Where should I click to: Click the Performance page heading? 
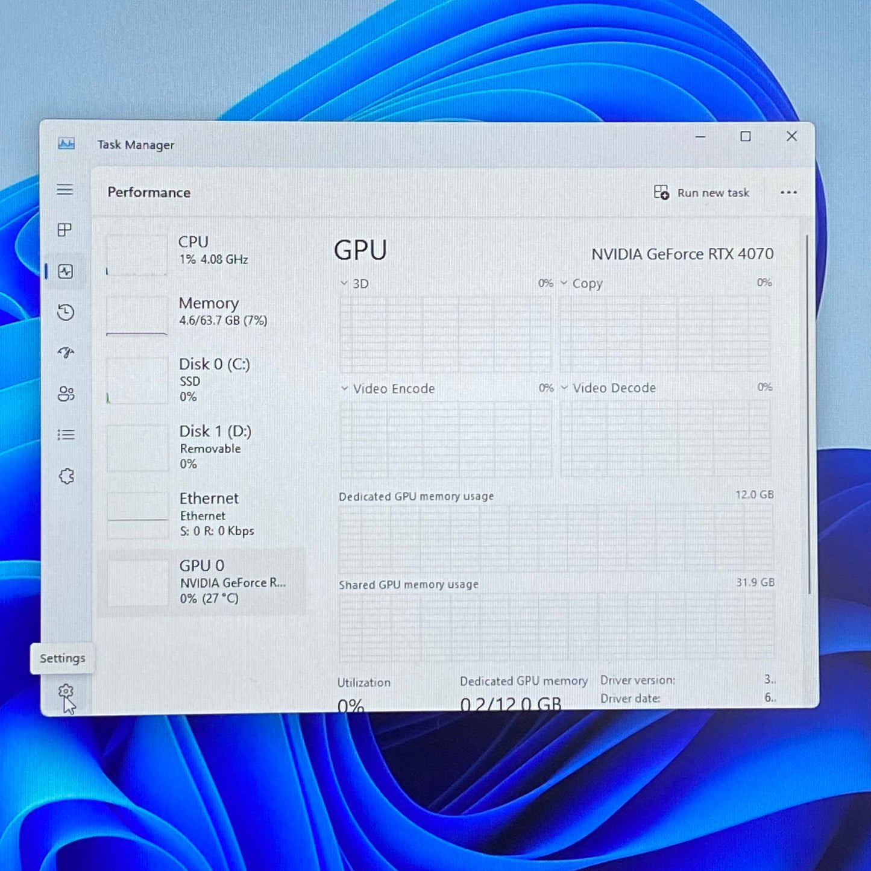tap(149, 192)
